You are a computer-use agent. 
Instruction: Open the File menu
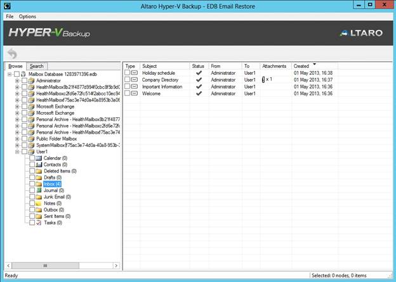tap(10, 16)
